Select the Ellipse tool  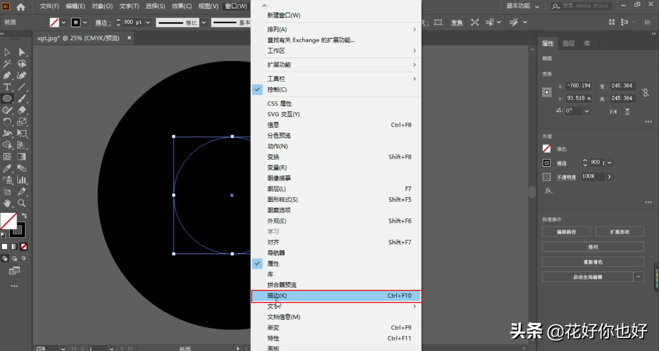(x=7, y=99)
